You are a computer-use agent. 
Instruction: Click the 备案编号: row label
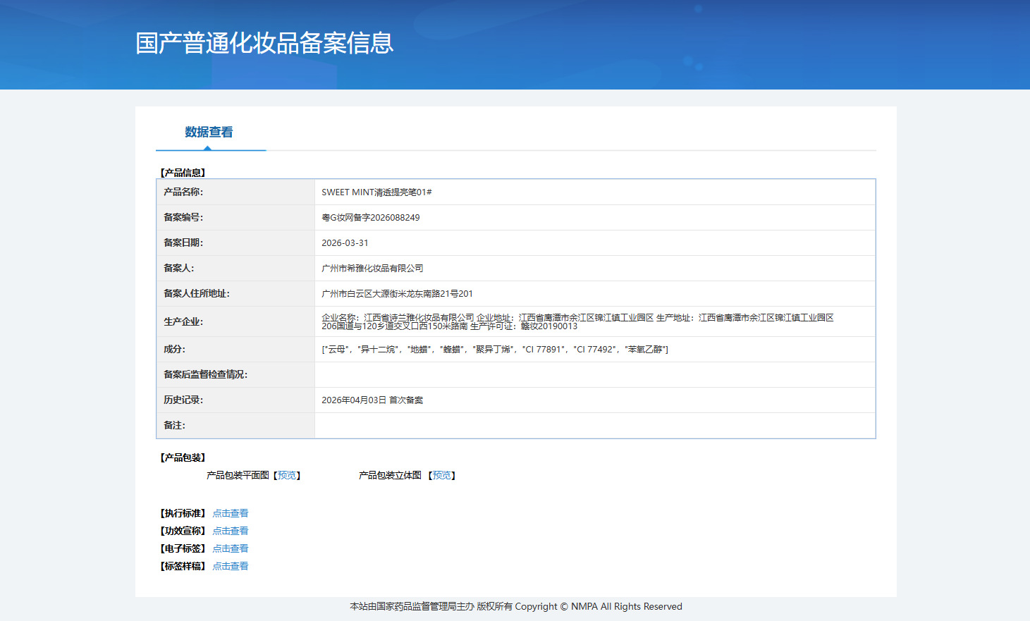pyautogui.click(x=183, y=218)
